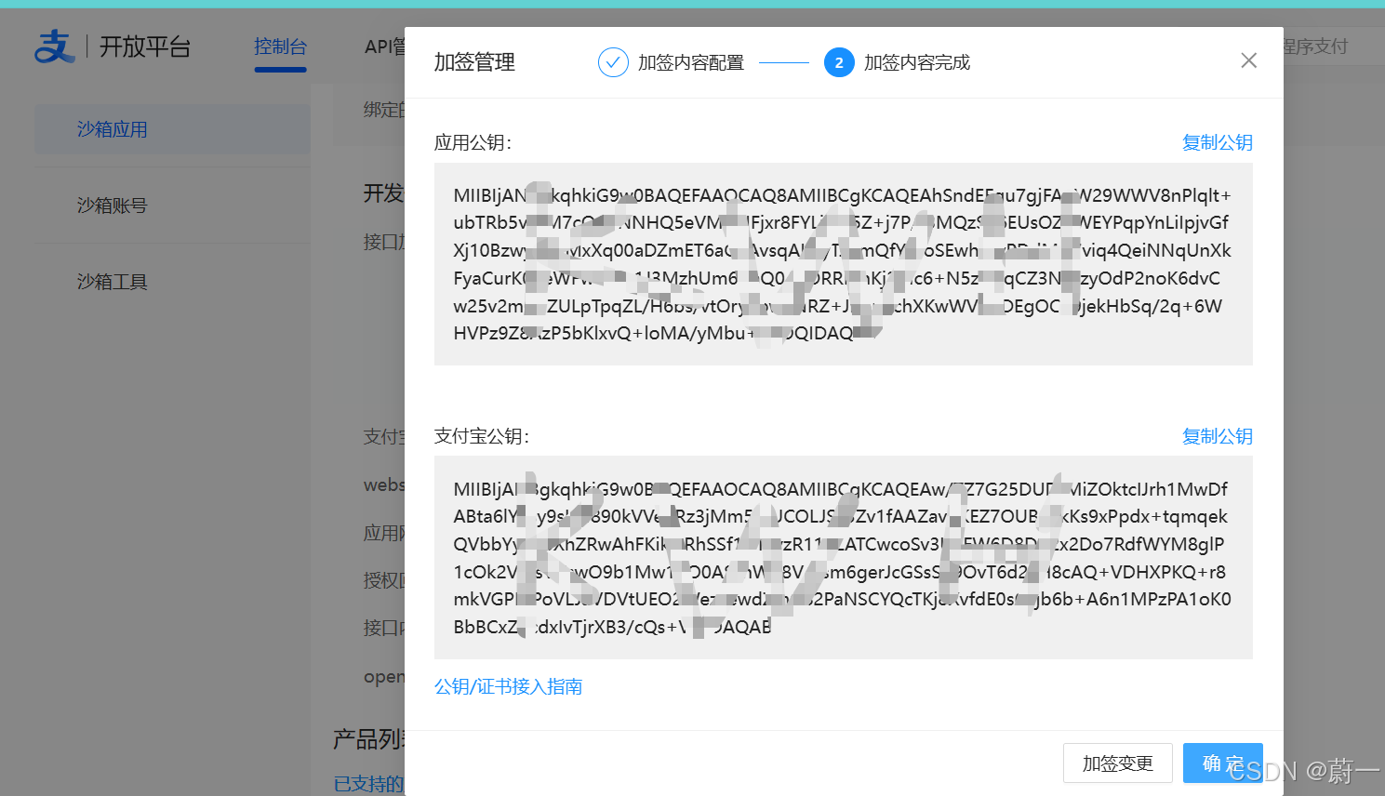
Task: Click the 应用公钥 key text box
Action: pyautogui.click(x=844, y=264)
